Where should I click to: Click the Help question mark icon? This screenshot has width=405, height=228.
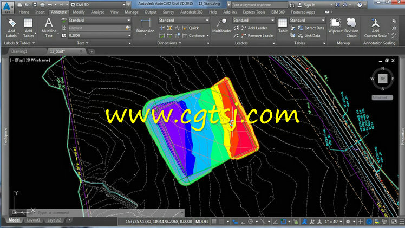pos(360,5)
